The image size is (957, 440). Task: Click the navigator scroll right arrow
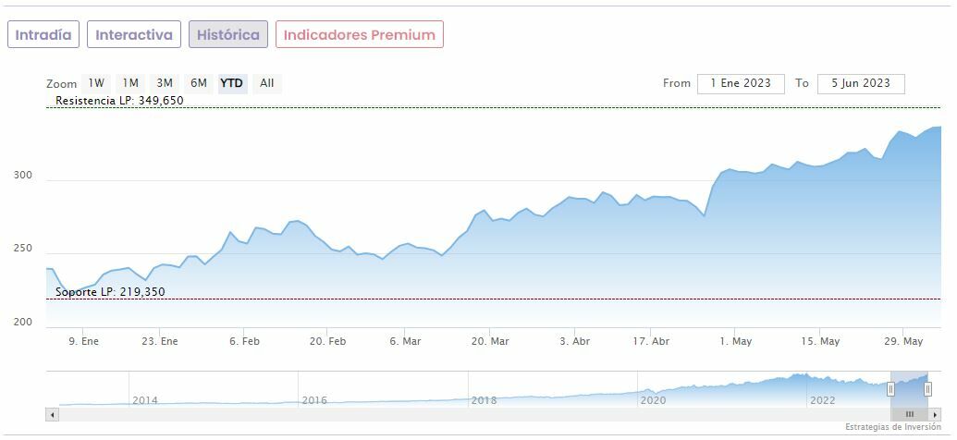[935, 415]
